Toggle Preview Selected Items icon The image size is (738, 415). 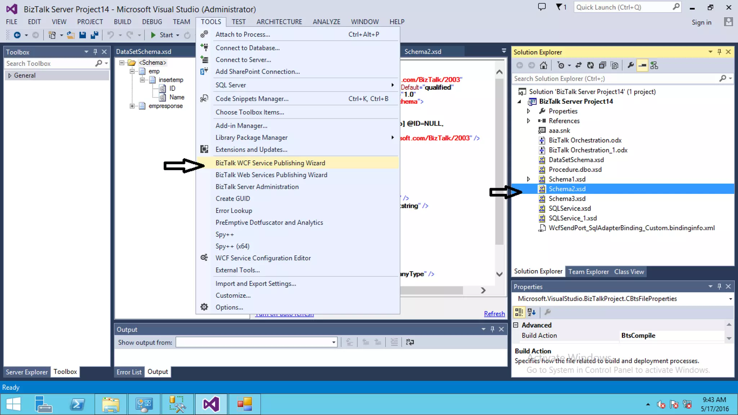tap(642, 65)
